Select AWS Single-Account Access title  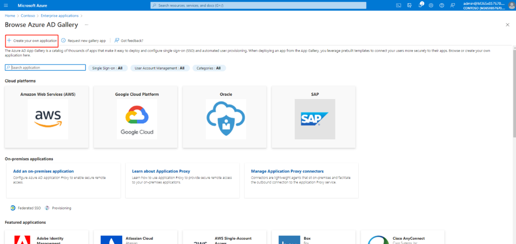pos(233,240)
